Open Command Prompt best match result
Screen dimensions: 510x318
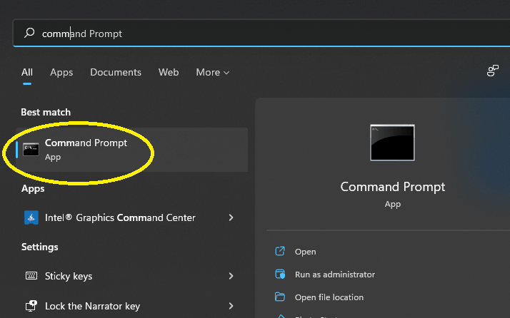click(131, 150)
